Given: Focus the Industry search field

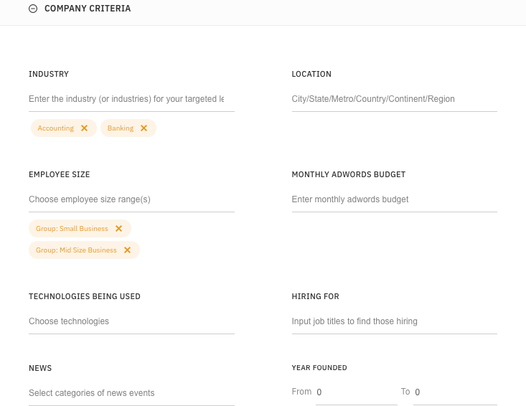Looking at the screenshot, I should click(x=131, y=99).
